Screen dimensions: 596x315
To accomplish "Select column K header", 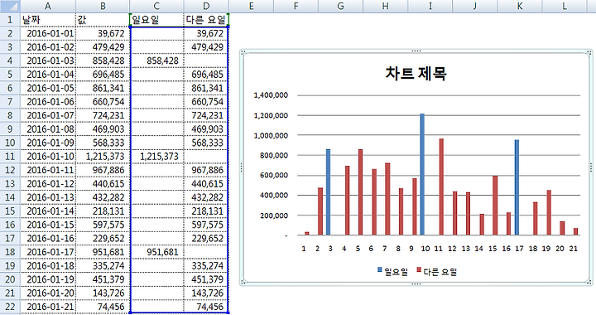I will click(x=520, y=6).
